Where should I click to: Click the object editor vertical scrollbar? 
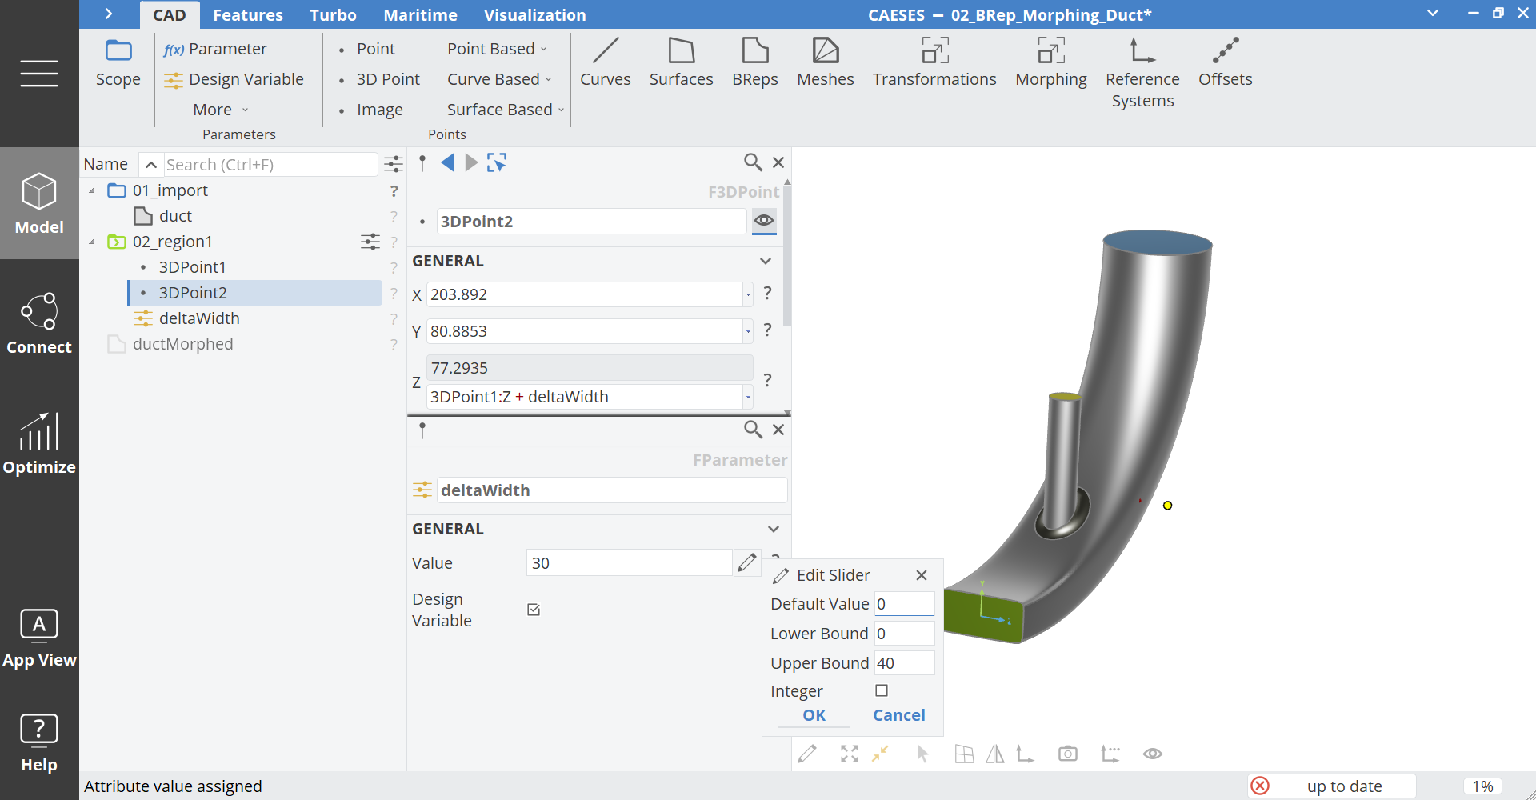tap(787, 256)
